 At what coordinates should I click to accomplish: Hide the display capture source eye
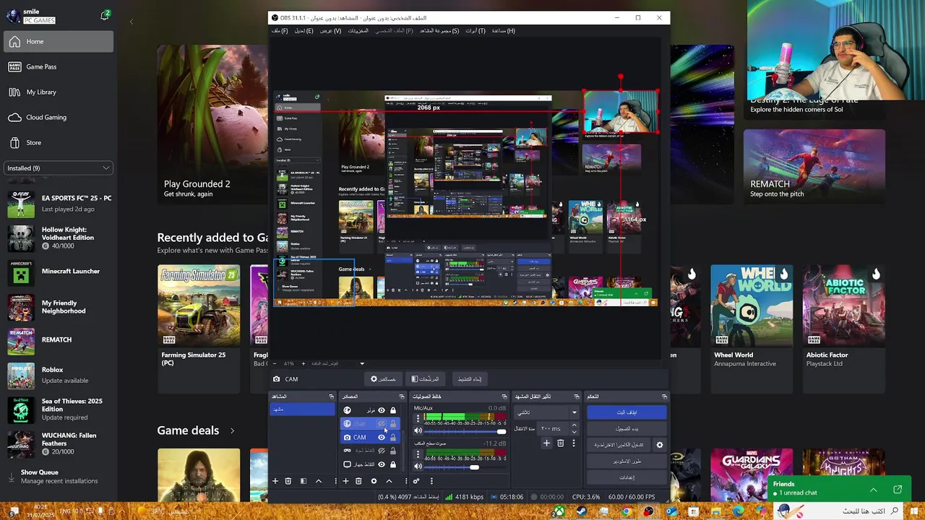(x=382, y=464)
